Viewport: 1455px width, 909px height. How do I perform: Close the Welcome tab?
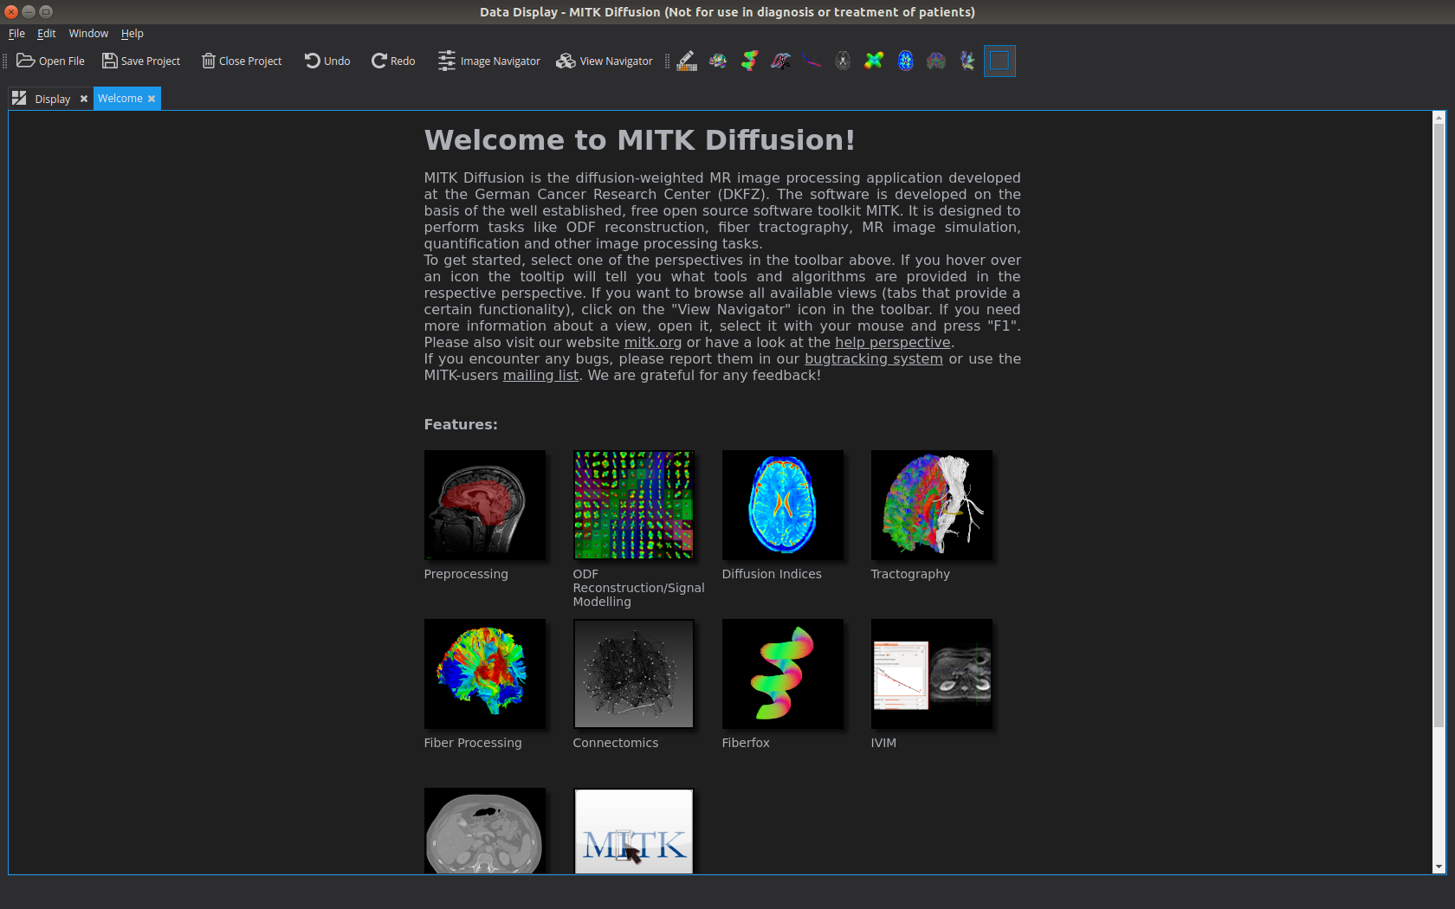click(x=152, y=99)
